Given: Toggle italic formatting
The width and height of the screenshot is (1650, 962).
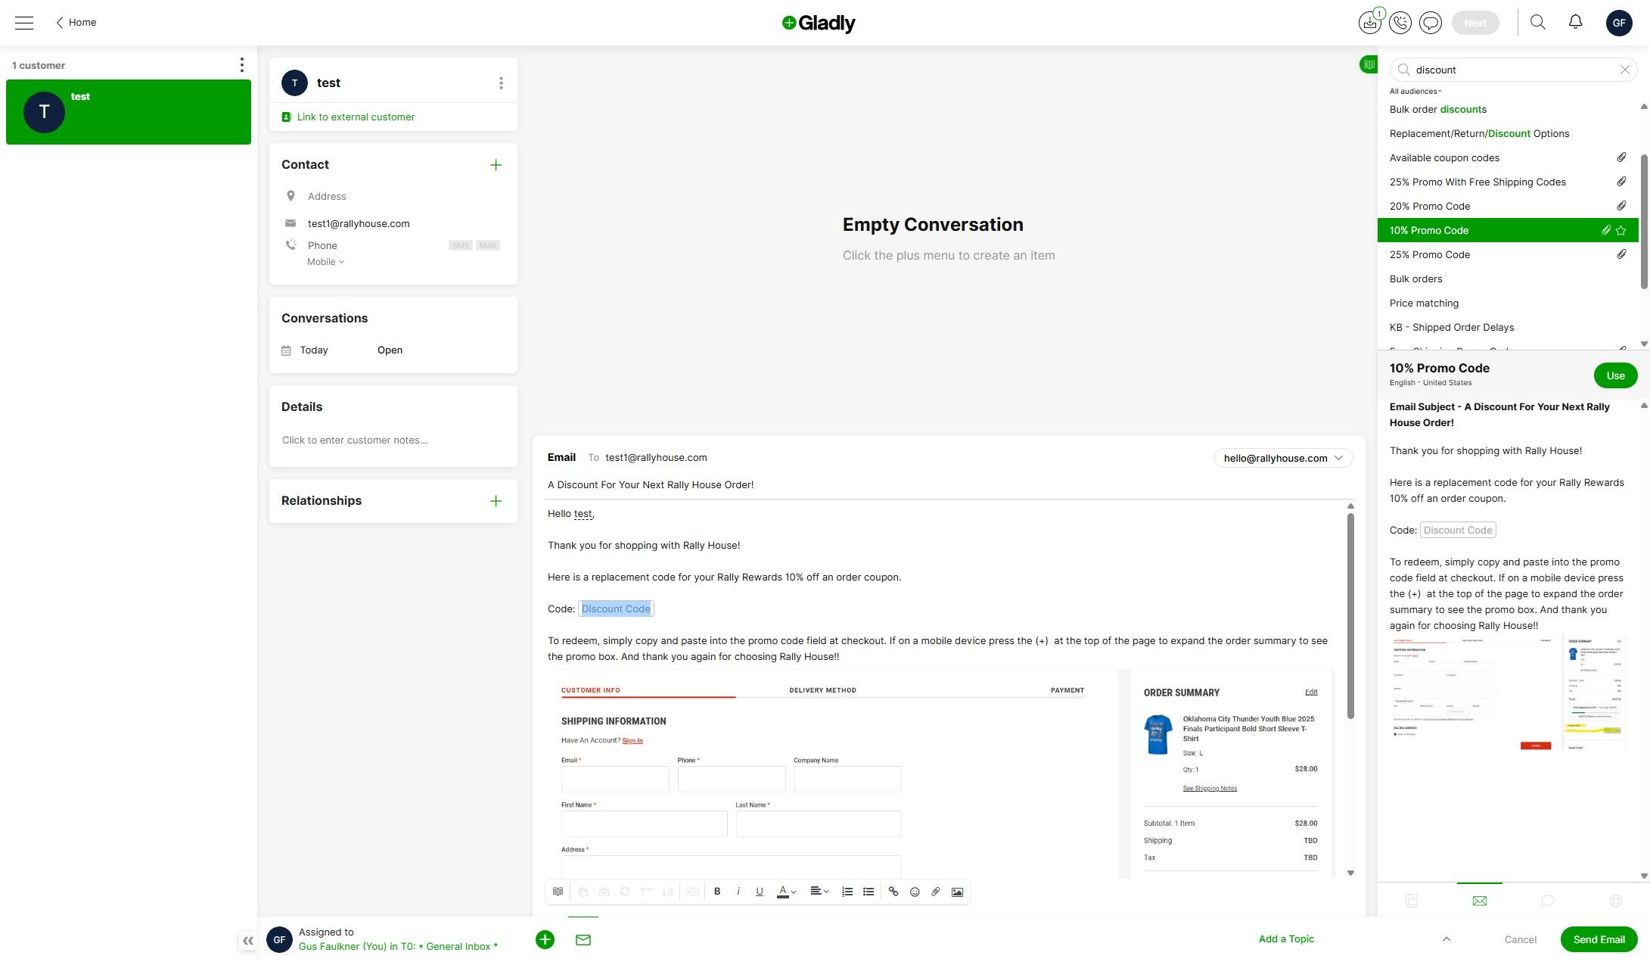Looking at the screenshot, I should tap(738, 892).
